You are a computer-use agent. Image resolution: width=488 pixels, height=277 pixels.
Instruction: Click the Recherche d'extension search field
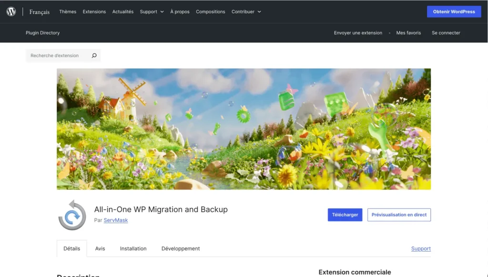[x=57, y=55]
